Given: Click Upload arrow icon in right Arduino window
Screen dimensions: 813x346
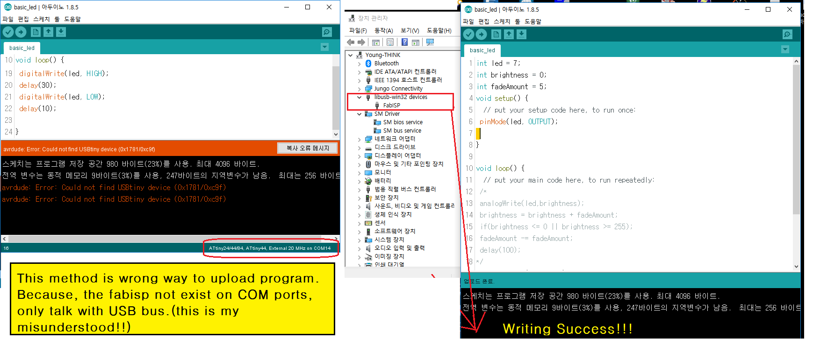Looking at the screenshot, I should pos(481,34).
